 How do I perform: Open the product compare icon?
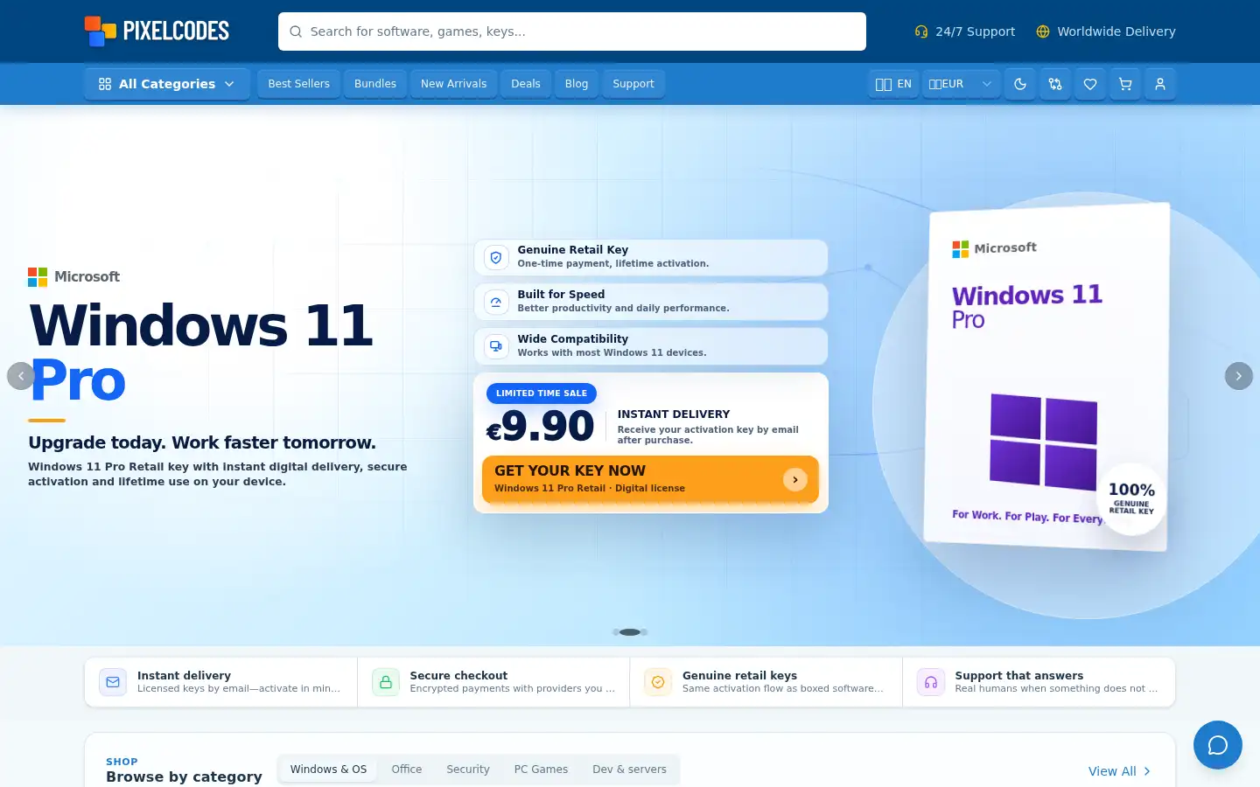click(1055, 84)
